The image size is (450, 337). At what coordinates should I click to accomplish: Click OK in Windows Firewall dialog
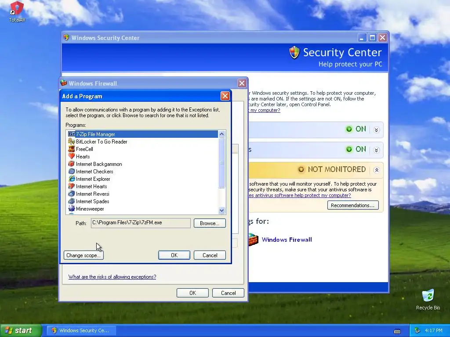(192, 293)
